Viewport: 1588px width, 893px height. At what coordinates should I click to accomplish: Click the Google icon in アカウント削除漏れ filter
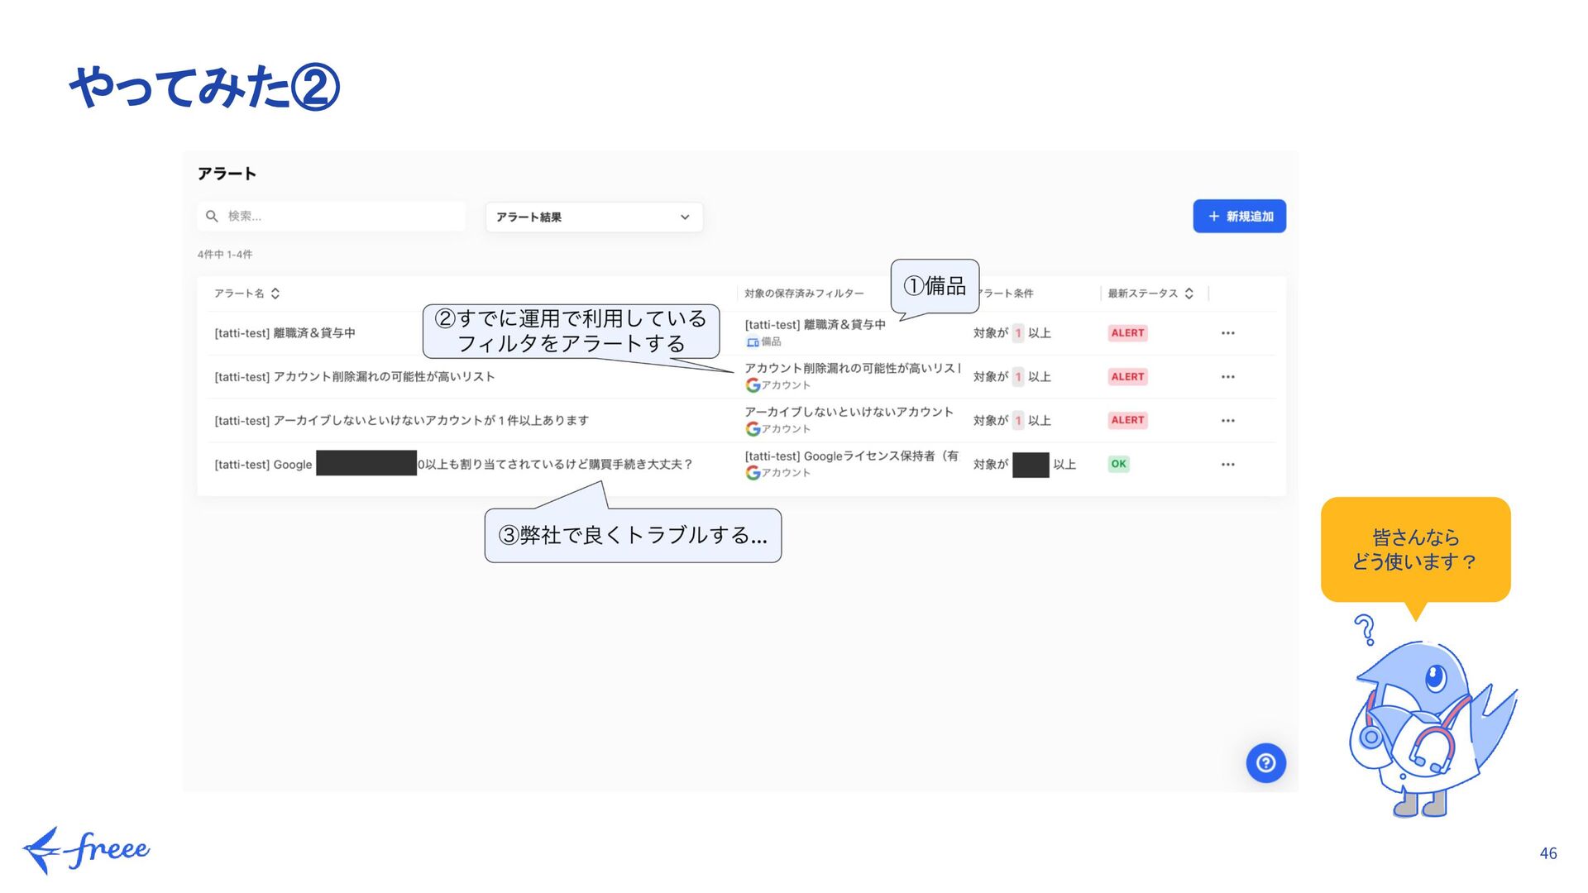[x=753, y=385]
